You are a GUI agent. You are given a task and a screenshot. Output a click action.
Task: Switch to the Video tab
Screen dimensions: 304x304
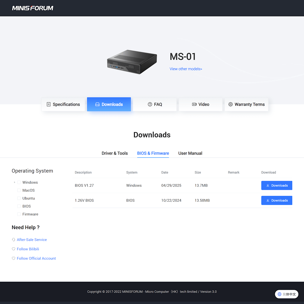201,104
